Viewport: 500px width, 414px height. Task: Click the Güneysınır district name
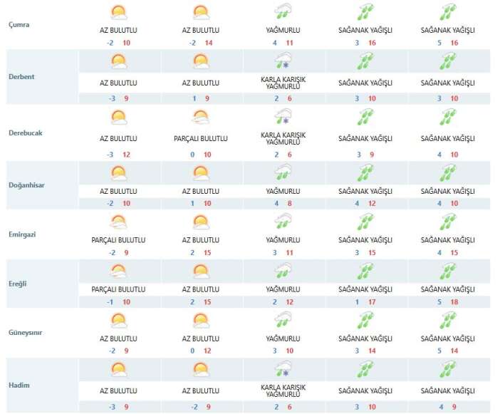(x=24, y=331)
